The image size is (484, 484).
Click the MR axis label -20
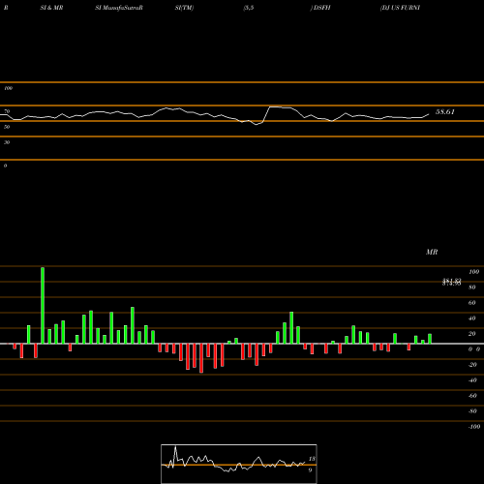tap(472, 365)
